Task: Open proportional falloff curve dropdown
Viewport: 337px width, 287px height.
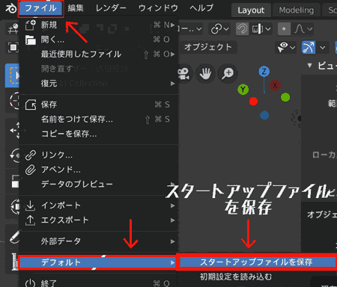Action: coord(303,29)
